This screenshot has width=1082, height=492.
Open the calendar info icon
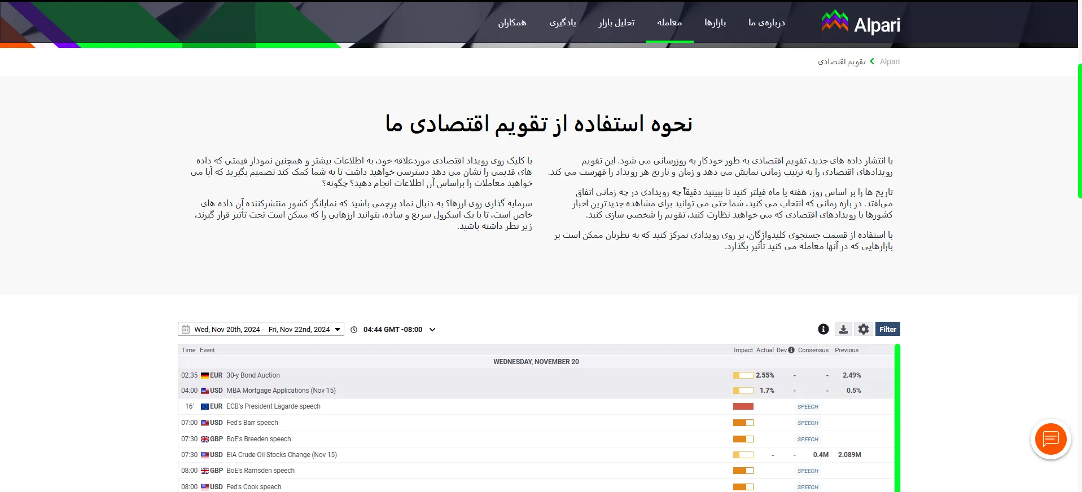[823, 329]
